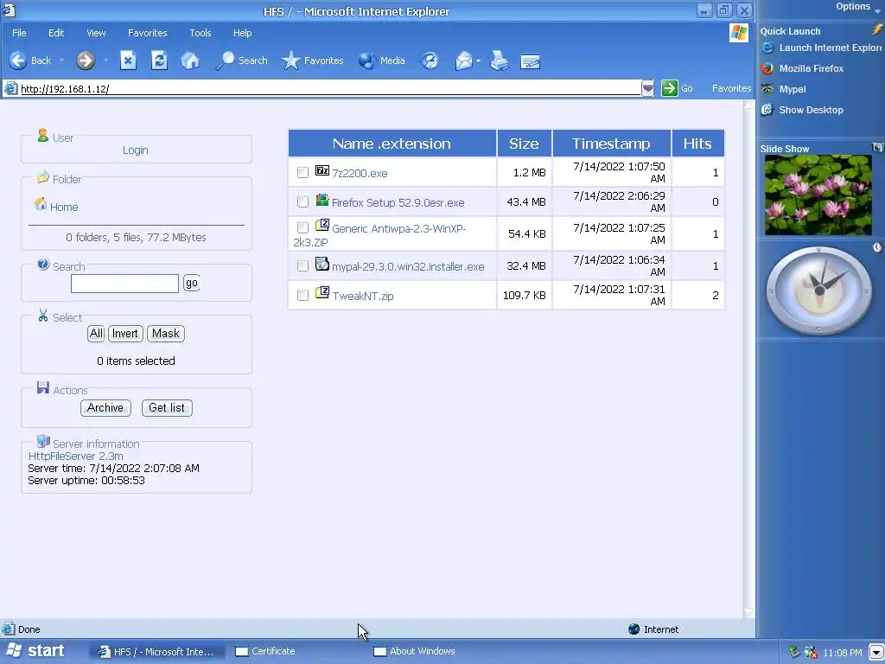Click the Invert selection button

(125, 333)
